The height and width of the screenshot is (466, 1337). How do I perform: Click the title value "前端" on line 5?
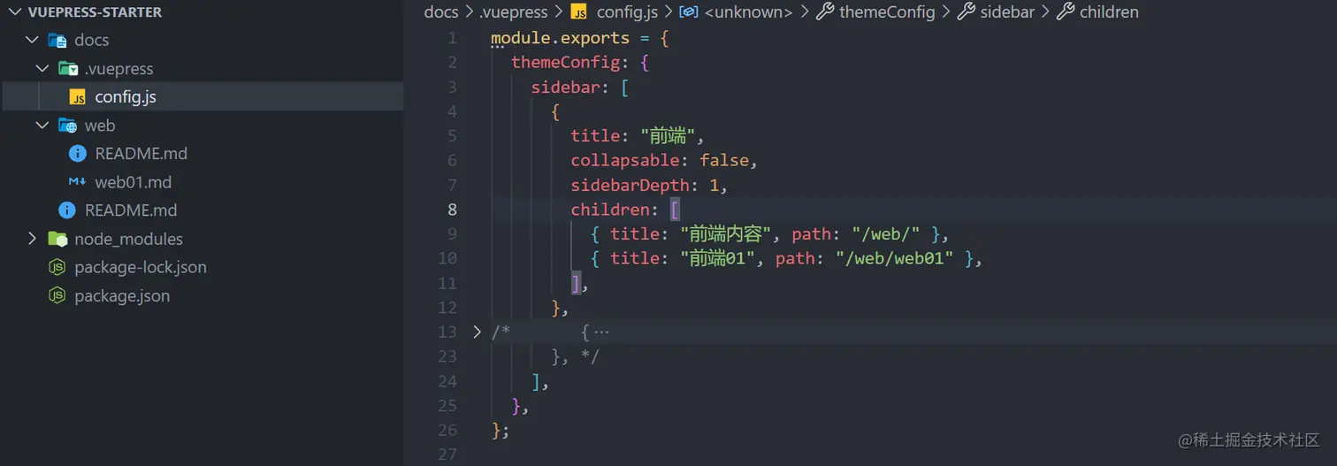tap(670, 136)
